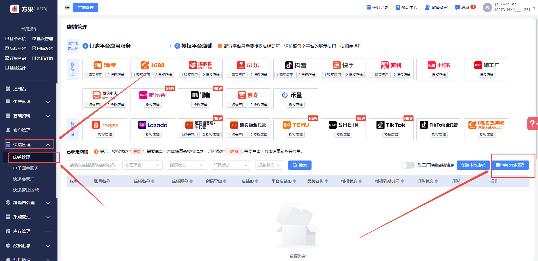The height and width of the screenshot is (261, 538).
Task: Open 订单审核 quick action
Action: click(16, 39)
